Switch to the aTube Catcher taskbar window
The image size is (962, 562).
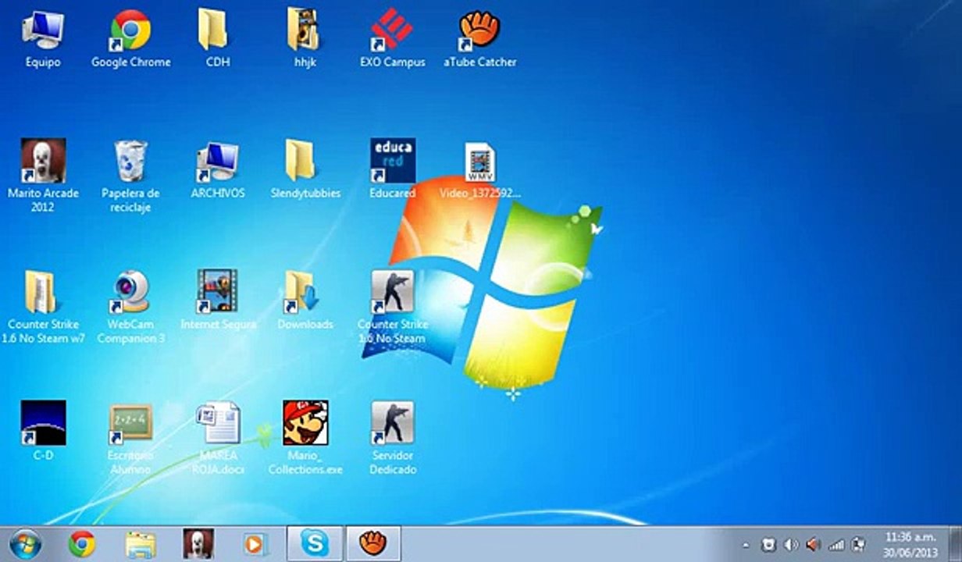[x=373, y=543]
